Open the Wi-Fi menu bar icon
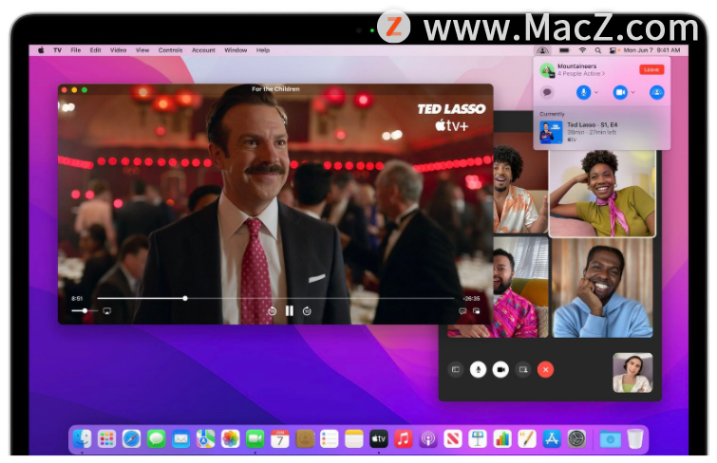The image size is (717, 463). pos(582,50)
